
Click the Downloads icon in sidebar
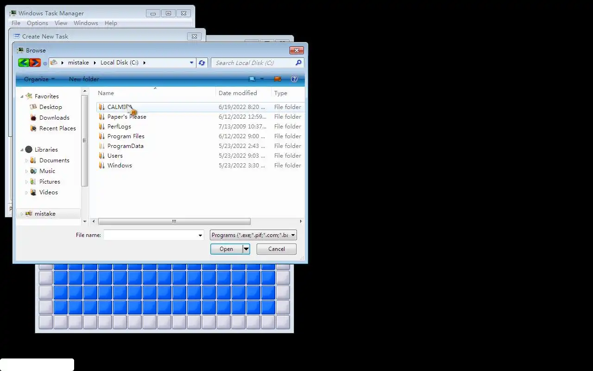tap(33, 117)
